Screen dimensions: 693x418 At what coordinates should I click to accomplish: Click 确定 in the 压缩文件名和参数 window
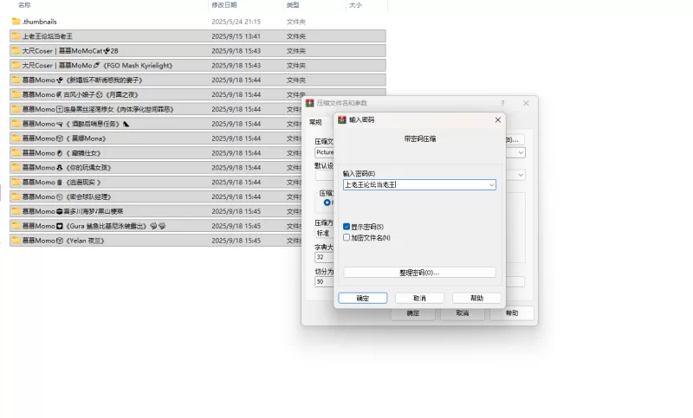click(x=413, y=313)
